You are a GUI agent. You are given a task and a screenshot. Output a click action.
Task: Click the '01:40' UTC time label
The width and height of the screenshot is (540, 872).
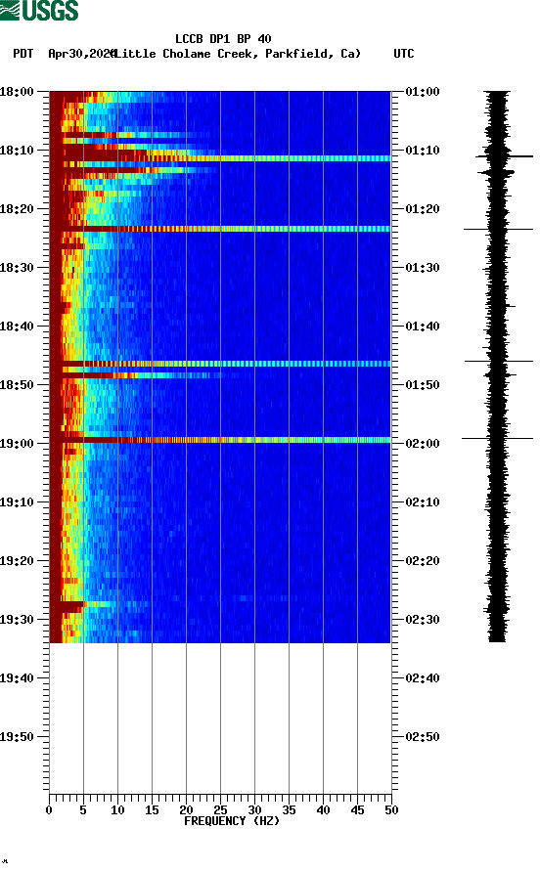[x=423, y=327]
